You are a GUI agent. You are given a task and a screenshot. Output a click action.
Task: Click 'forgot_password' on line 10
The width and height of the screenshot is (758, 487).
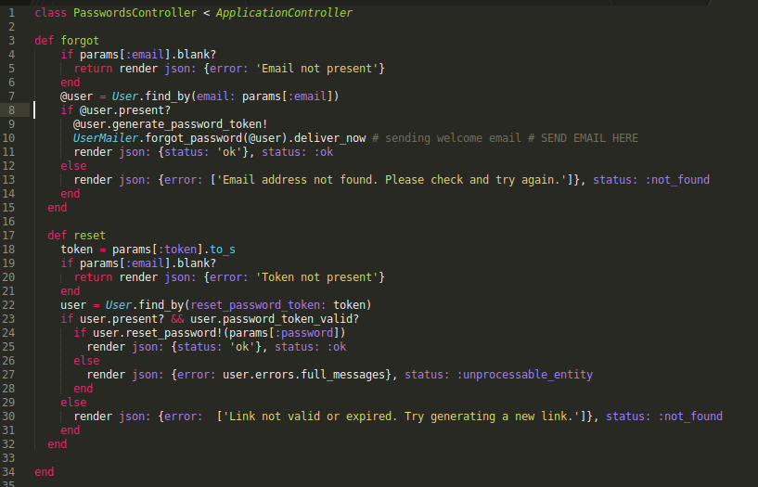pyautogui.click(x=193, y=138)
